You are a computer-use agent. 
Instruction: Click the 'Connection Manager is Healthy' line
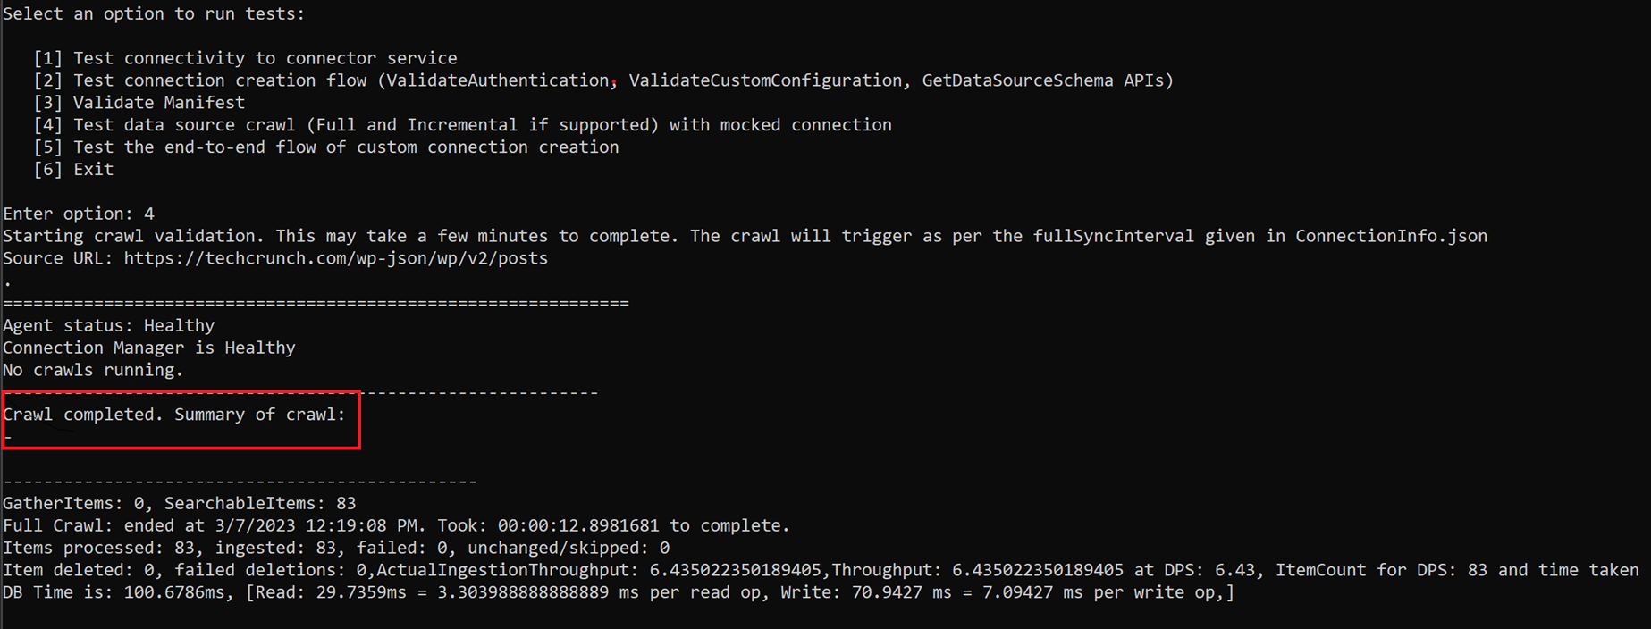pyautogui.click(x=149, y=348)
